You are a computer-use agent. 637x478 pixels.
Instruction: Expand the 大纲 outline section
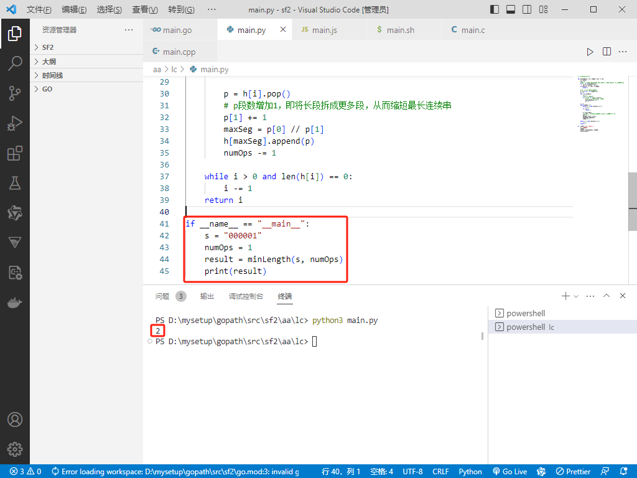[86, 62]
